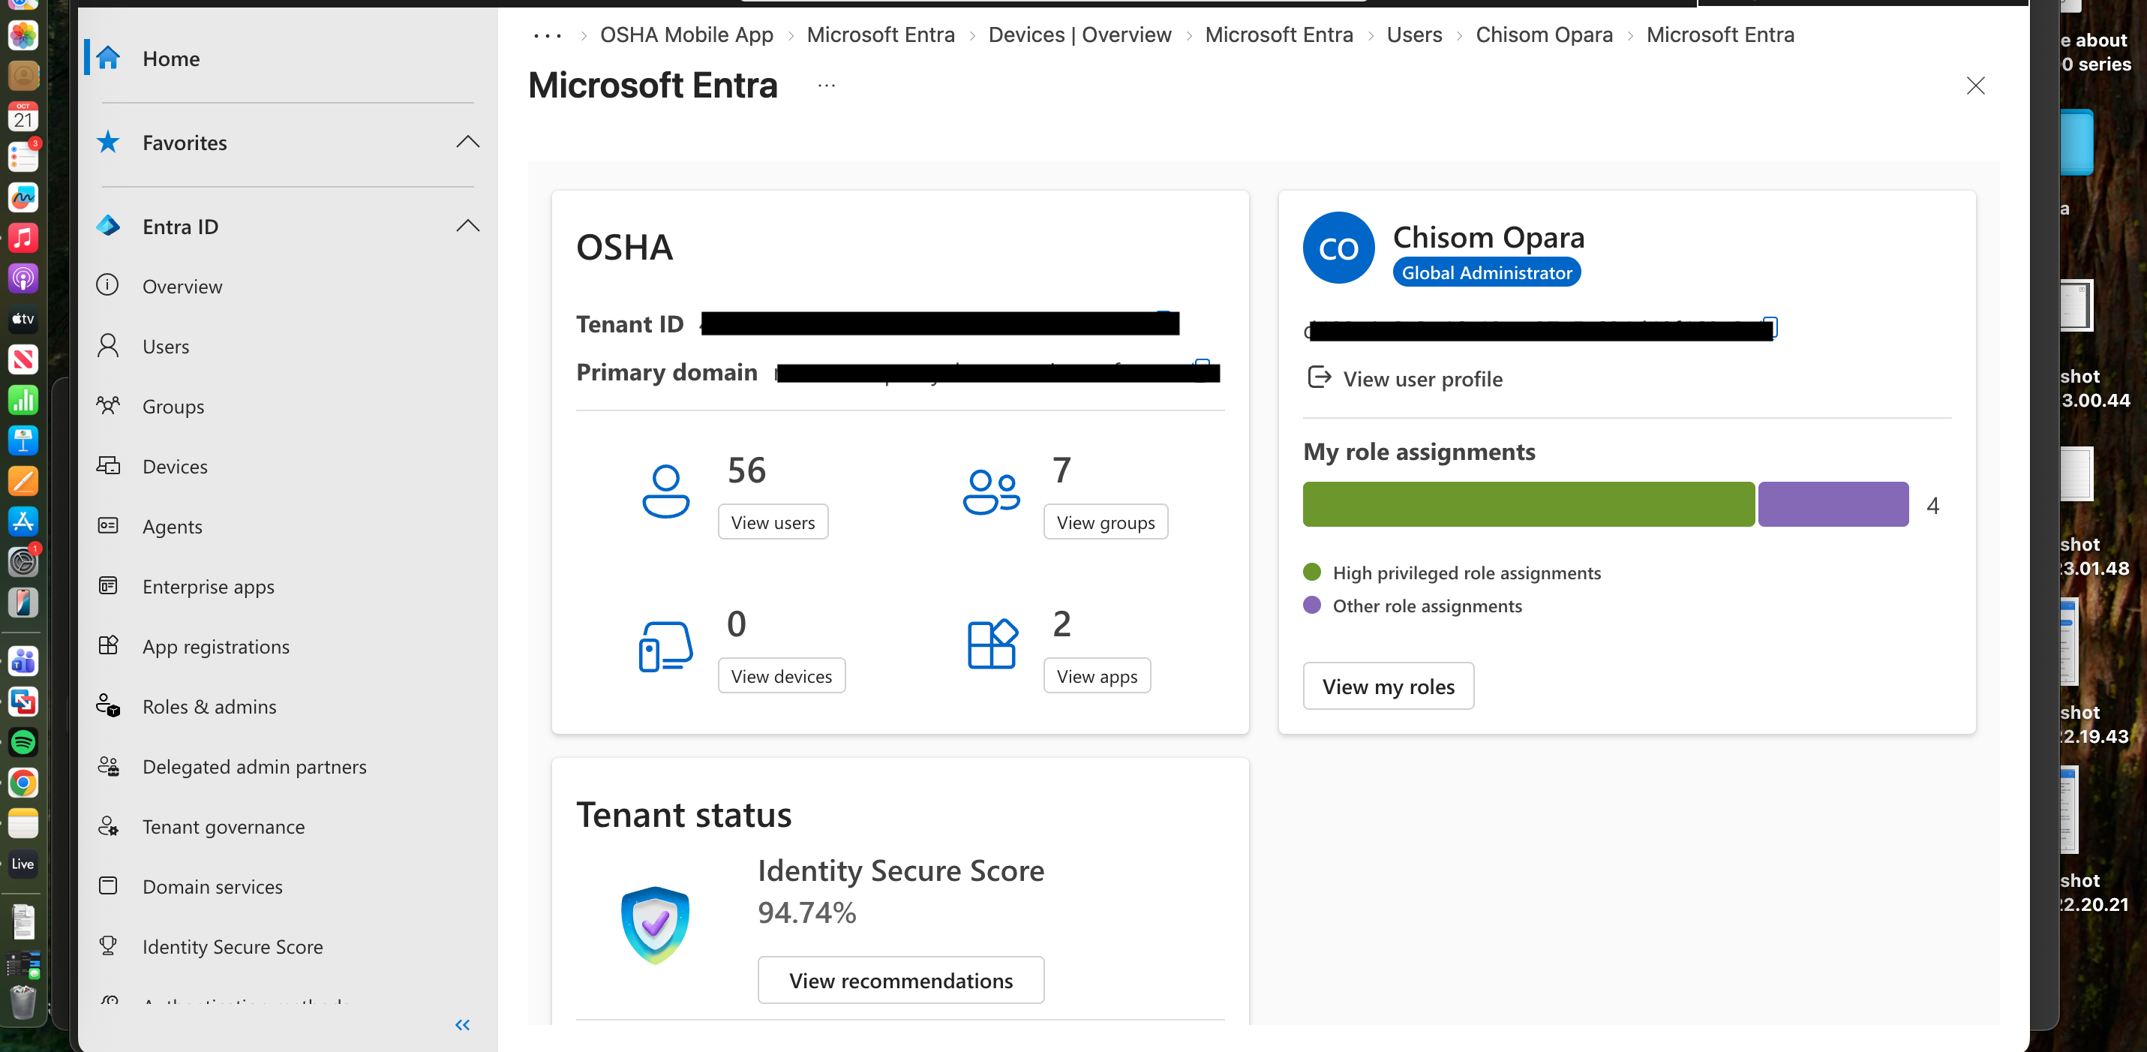Open the Entra ID Overview page
The width and height of the screenshot is (2147, 1052).
182,286
